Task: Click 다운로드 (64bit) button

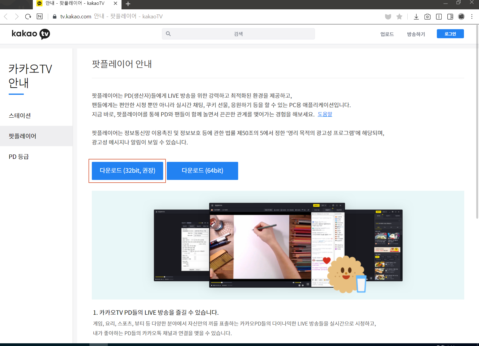Action: [x=202, y=171]
